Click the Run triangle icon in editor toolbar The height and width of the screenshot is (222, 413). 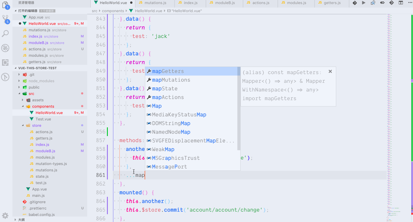tap(364, 3)
